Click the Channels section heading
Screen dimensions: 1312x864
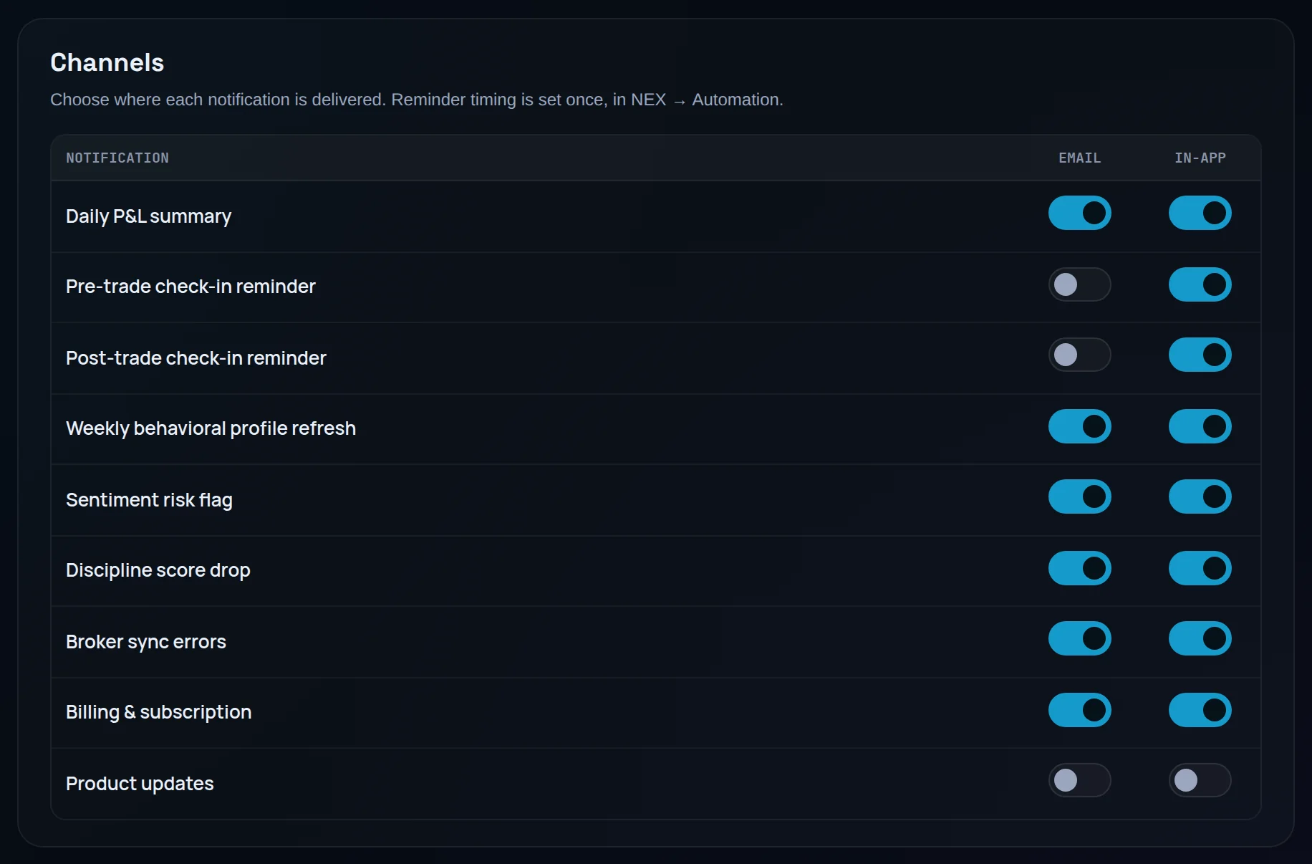[x=107, y=62]
